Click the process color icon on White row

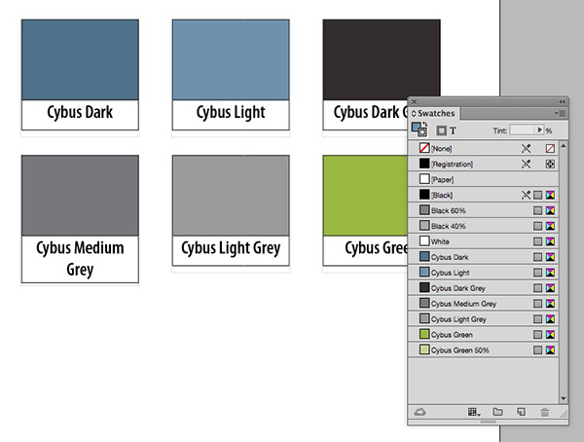coord(537,241)
